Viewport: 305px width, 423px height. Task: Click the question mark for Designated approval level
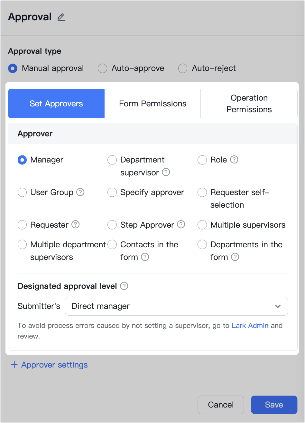point(124,286)
